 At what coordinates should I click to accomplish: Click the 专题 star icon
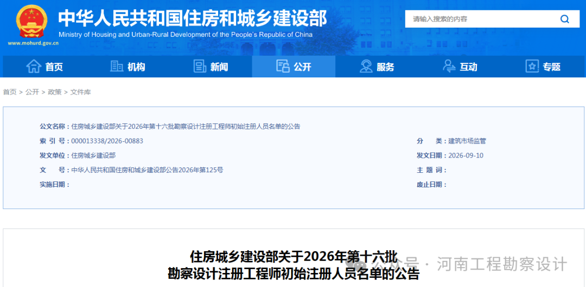(x=532, y=67)
